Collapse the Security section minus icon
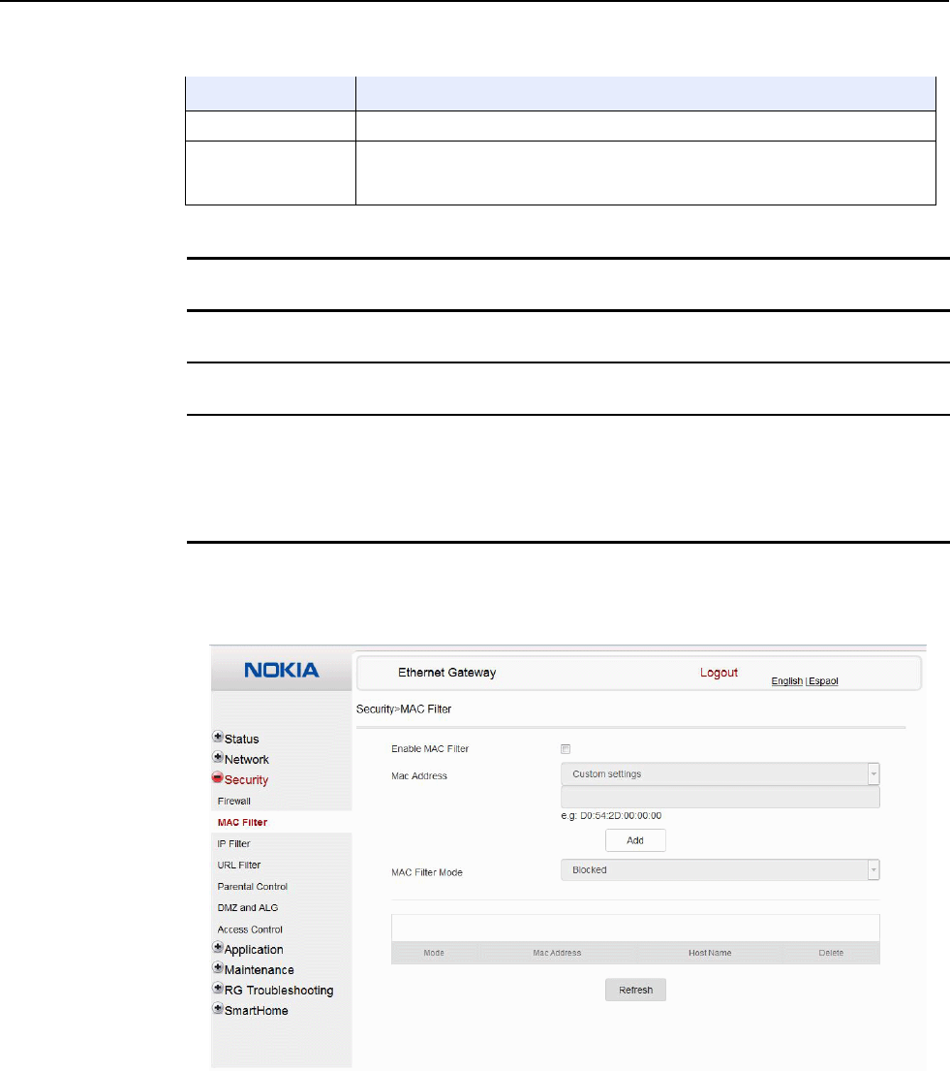Viewport: 950px width, 1071px height. 218,777
